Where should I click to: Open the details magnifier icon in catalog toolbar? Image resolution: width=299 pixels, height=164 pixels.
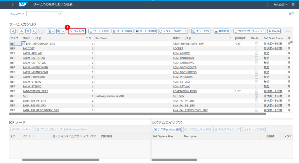[x=13, y=31]
